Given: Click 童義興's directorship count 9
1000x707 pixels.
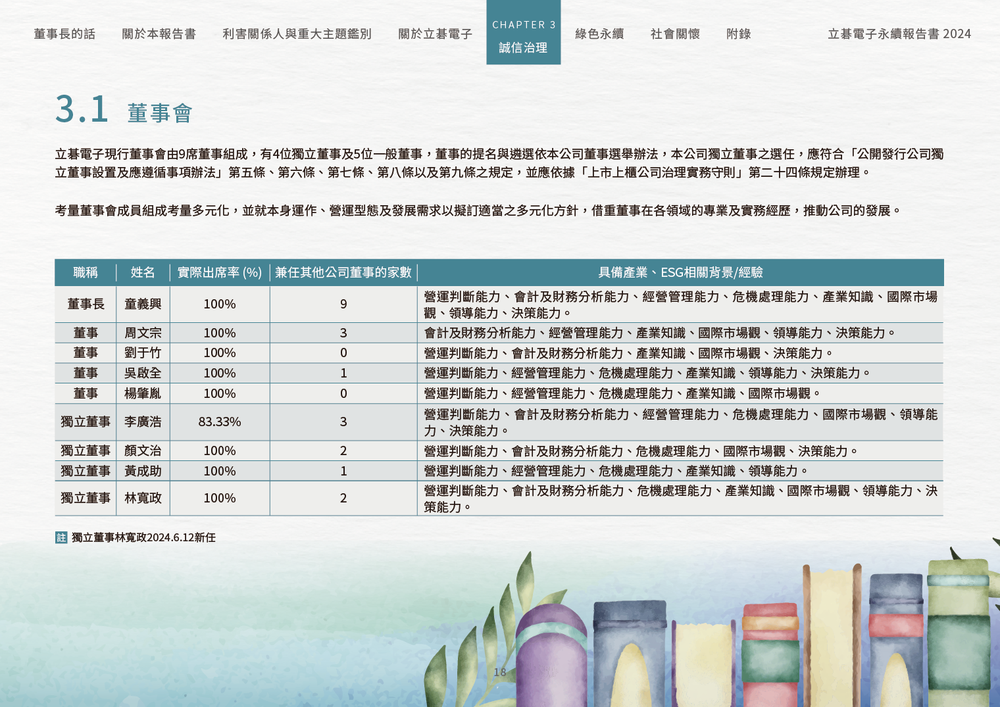Looking at the screenshot, I should [x=343, y=304].
